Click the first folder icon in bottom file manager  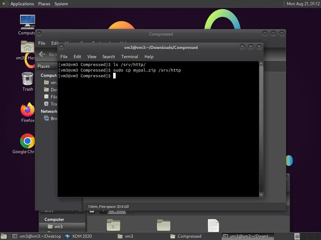pyautogui.click(x=113, y=225)
